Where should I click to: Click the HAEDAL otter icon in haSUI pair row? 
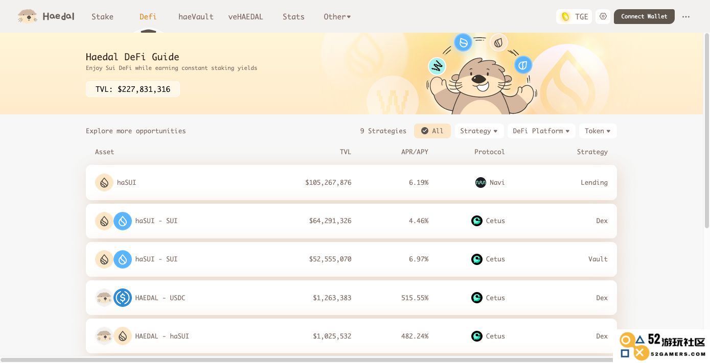point(104,336)
